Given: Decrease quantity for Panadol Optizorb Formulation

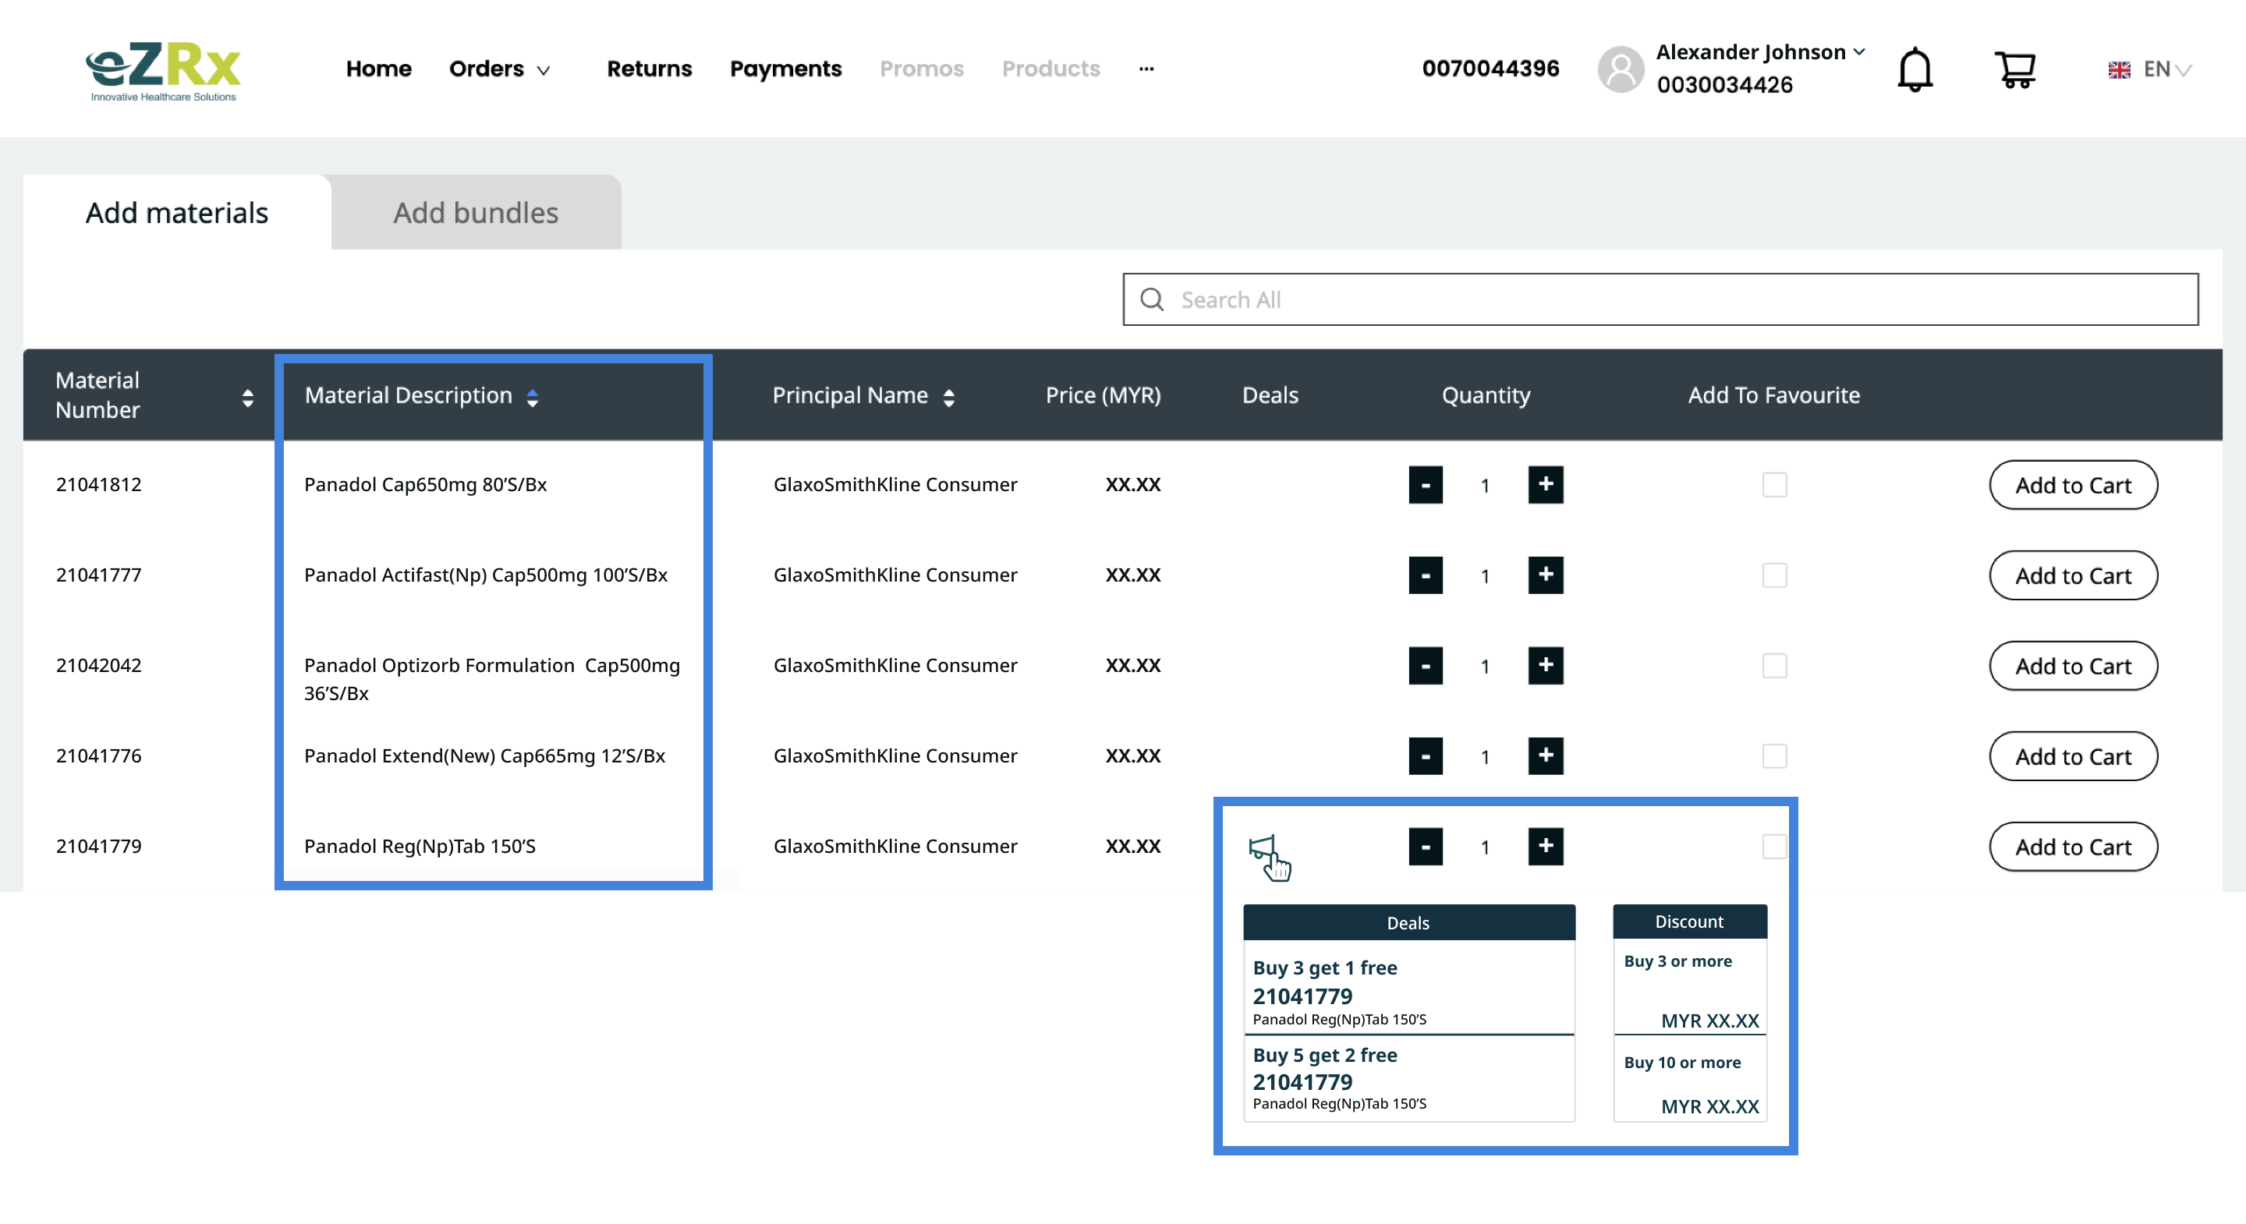Looking at the screenshot, I should coord(1425,667).
